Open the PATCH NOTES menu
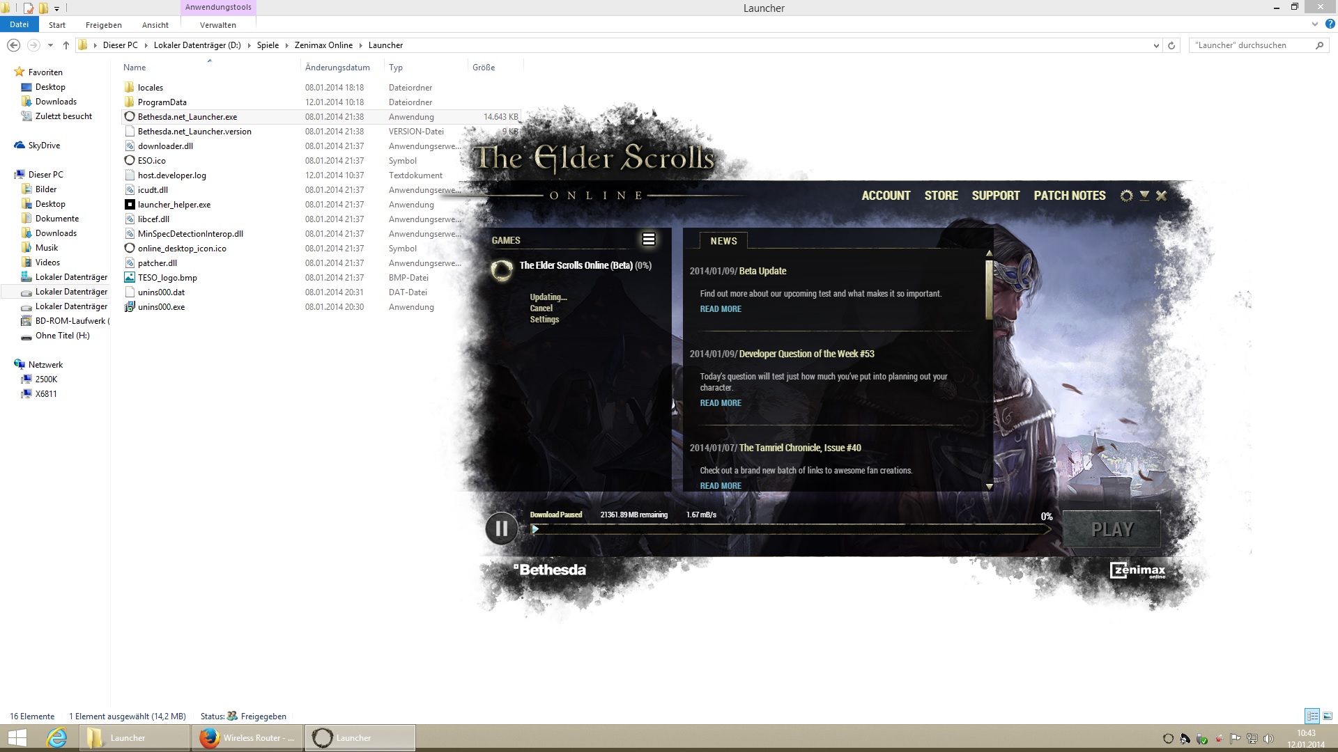The width and height of the screenshot is (1338, 752). click(x=1069, y=196)
